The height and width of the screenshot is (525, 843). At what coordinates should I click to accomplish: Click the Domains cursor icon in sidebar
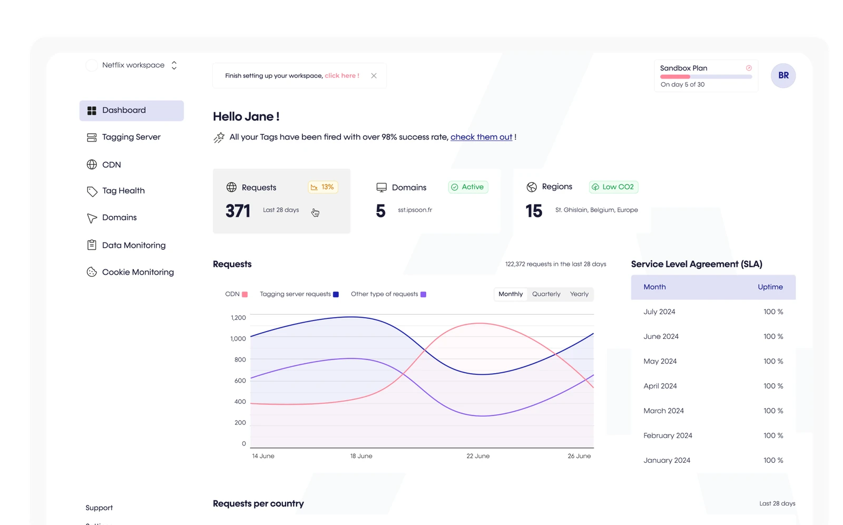point(92,218)
